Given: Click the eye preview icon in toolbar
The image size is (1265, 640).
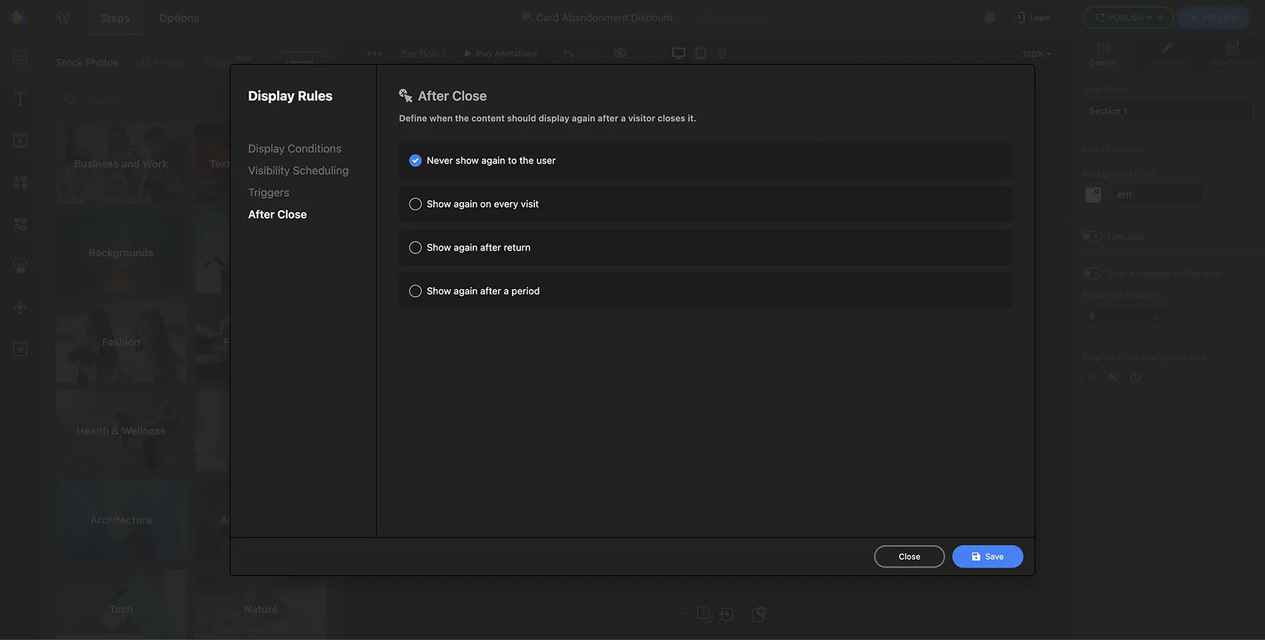Looking at the screenshot, I should (x=620, y=54).
